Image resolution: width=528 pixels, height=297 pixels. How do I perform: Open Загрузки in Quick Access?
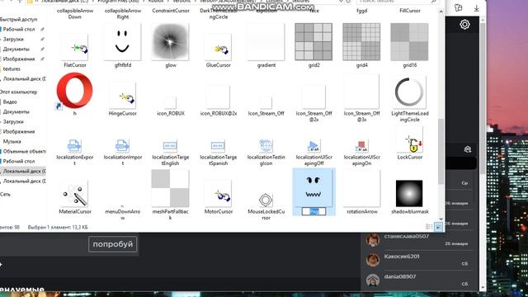[13, 39]
